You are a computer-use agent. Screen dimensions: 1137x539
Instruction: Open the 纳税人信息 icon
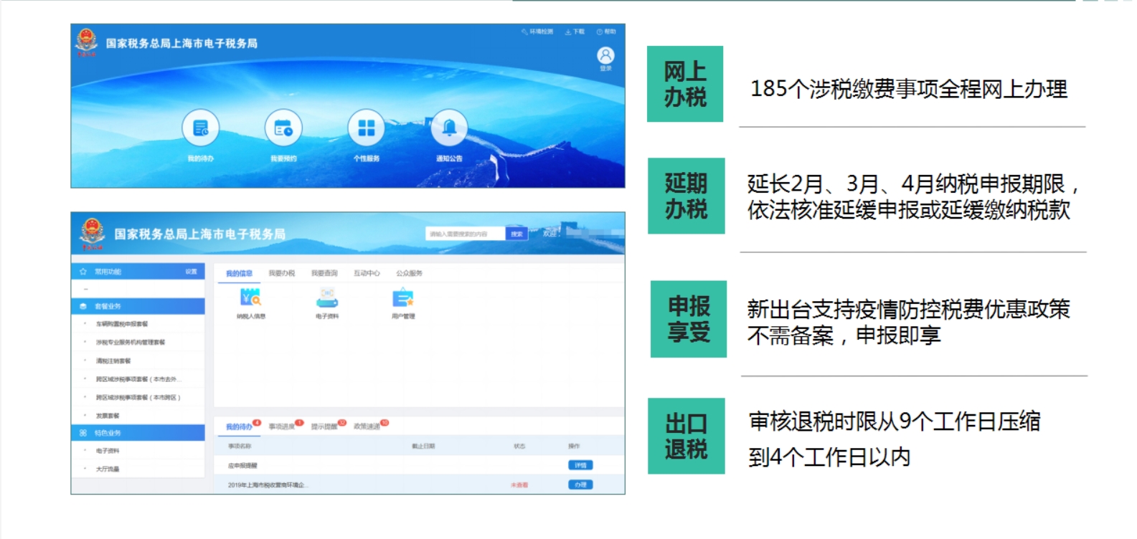pos(250,297)
